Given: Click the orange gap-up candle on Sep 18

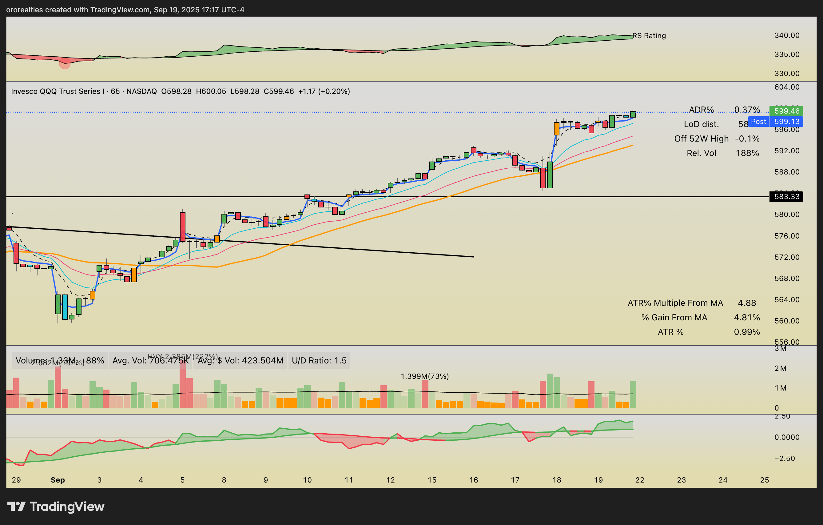Looking at the screenshot, I should click(x=556, y=129).
